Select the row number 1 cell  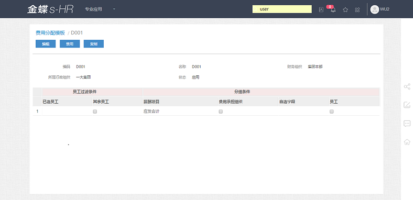coord(37,112)
